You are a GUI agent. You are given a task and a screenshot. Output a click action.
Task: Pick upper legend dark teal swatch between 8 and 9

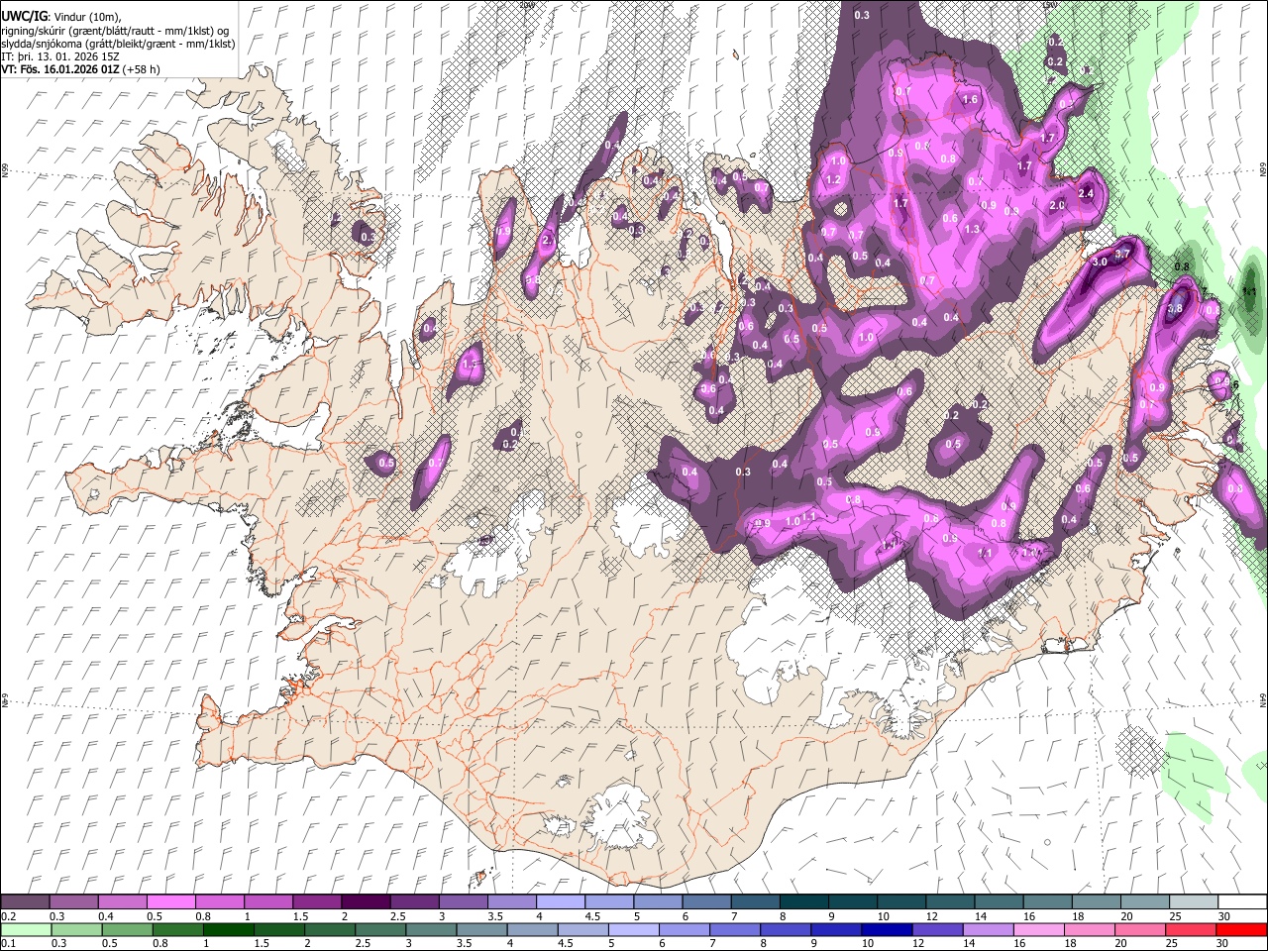[x=802, y=902]
